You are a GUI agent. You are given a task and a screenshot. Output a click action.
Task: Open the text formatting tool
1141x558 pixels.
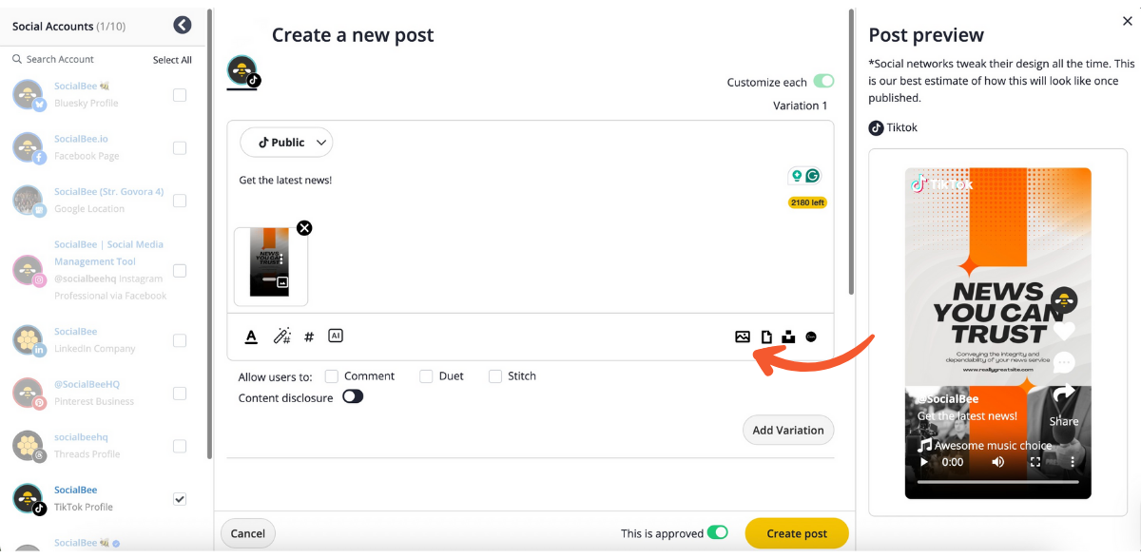[x=251, y=337]
